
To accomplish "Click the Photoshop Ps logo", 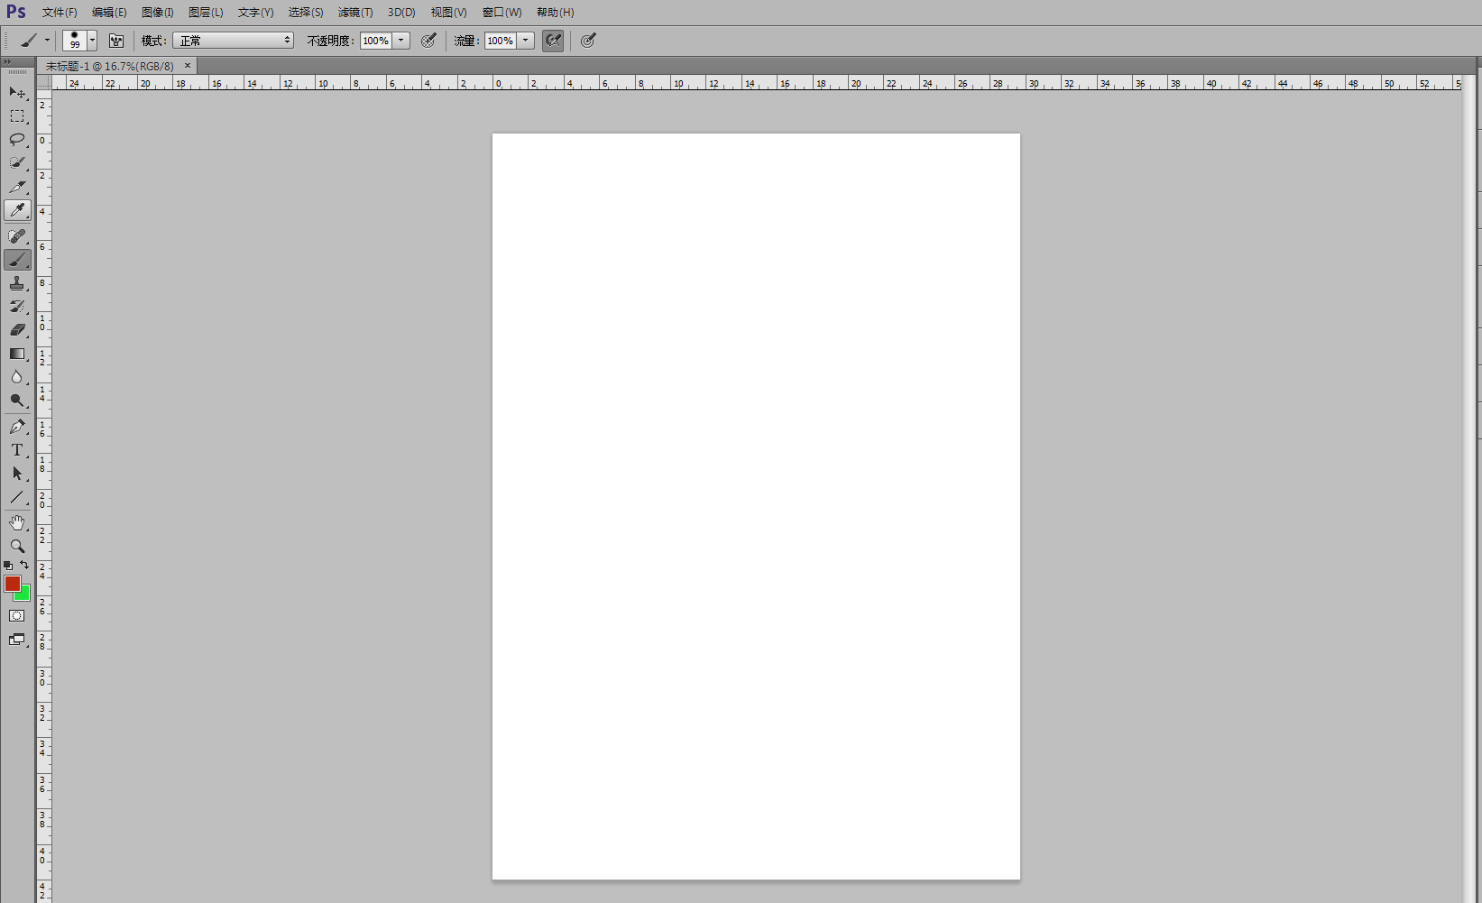I will click(16, 12).
